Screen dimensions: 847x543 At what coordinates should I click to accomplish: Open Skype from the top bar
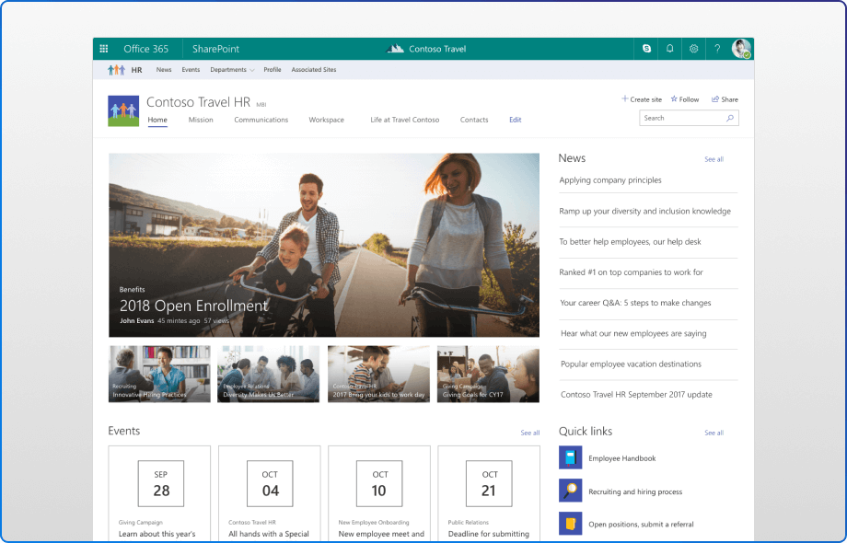pyautogui.click(x=646, y=49)
